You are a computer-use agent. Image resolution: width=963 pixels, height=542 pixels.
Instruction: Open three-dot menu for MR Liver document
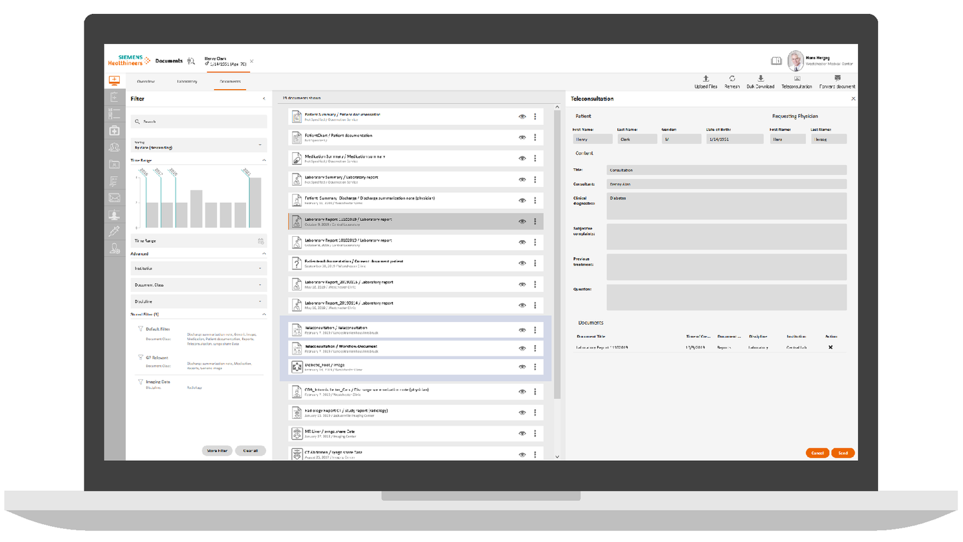coord(535,434)
